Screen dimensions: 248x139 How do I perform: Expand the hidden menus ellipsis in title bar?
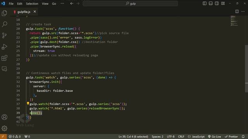pyautogui.click(x=62, y=3)
